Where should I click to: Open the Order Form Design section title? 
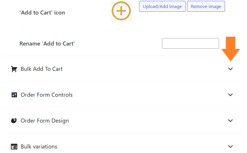coord(45,121)
